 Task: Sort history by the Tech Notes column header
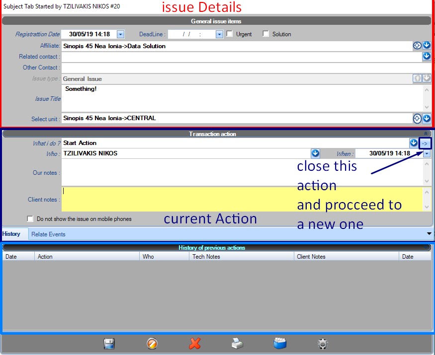(x=242, y=257)
